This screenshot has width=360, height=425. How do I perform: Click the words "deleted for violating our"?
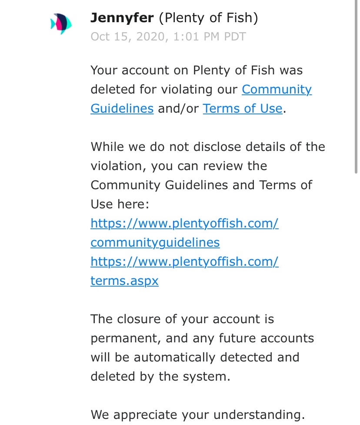click(164, 90)
